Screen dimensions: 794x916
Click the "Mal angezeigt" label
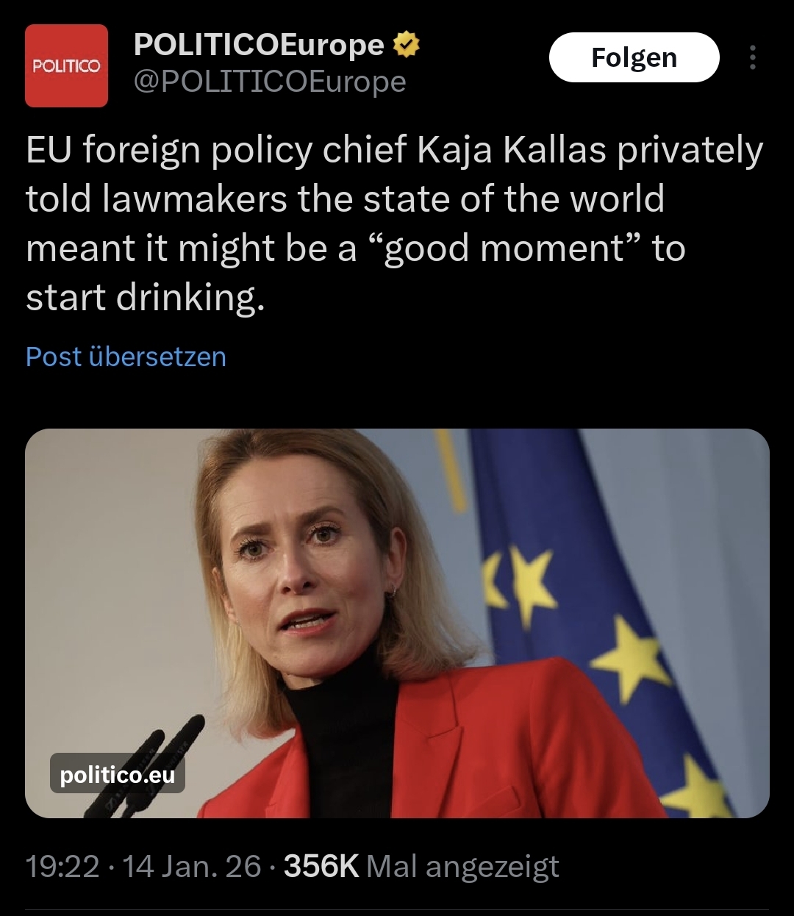point(462,866)
